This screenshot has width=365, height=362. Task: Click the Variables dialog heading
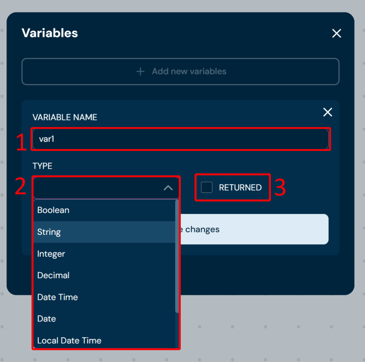point(50,33)
